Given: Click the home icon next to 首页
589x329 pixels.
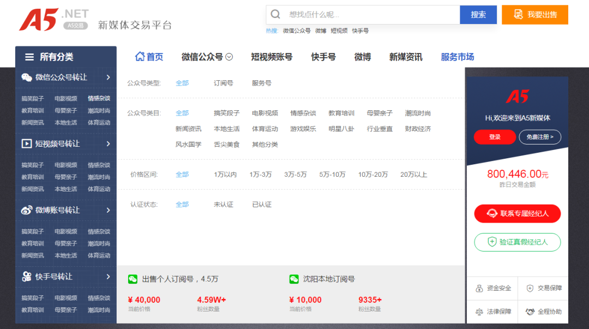Looking at the screenshot, I should pyautogui.click(x=140, y=56).
